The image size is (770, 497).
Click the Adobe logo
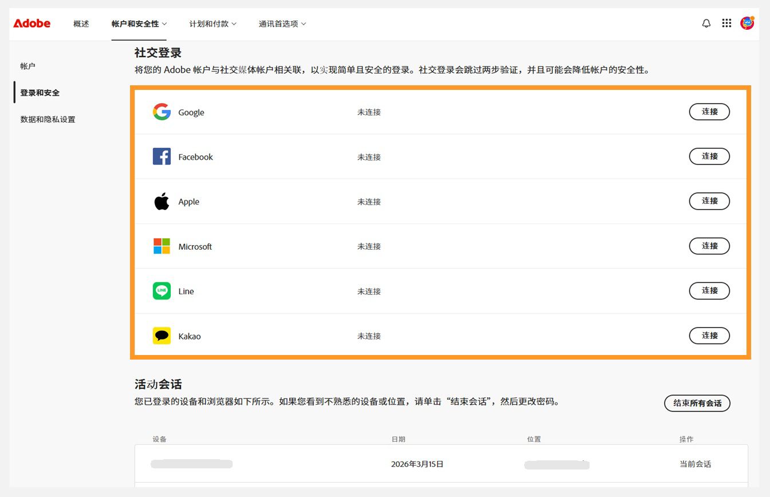click(x=32, y=23)
